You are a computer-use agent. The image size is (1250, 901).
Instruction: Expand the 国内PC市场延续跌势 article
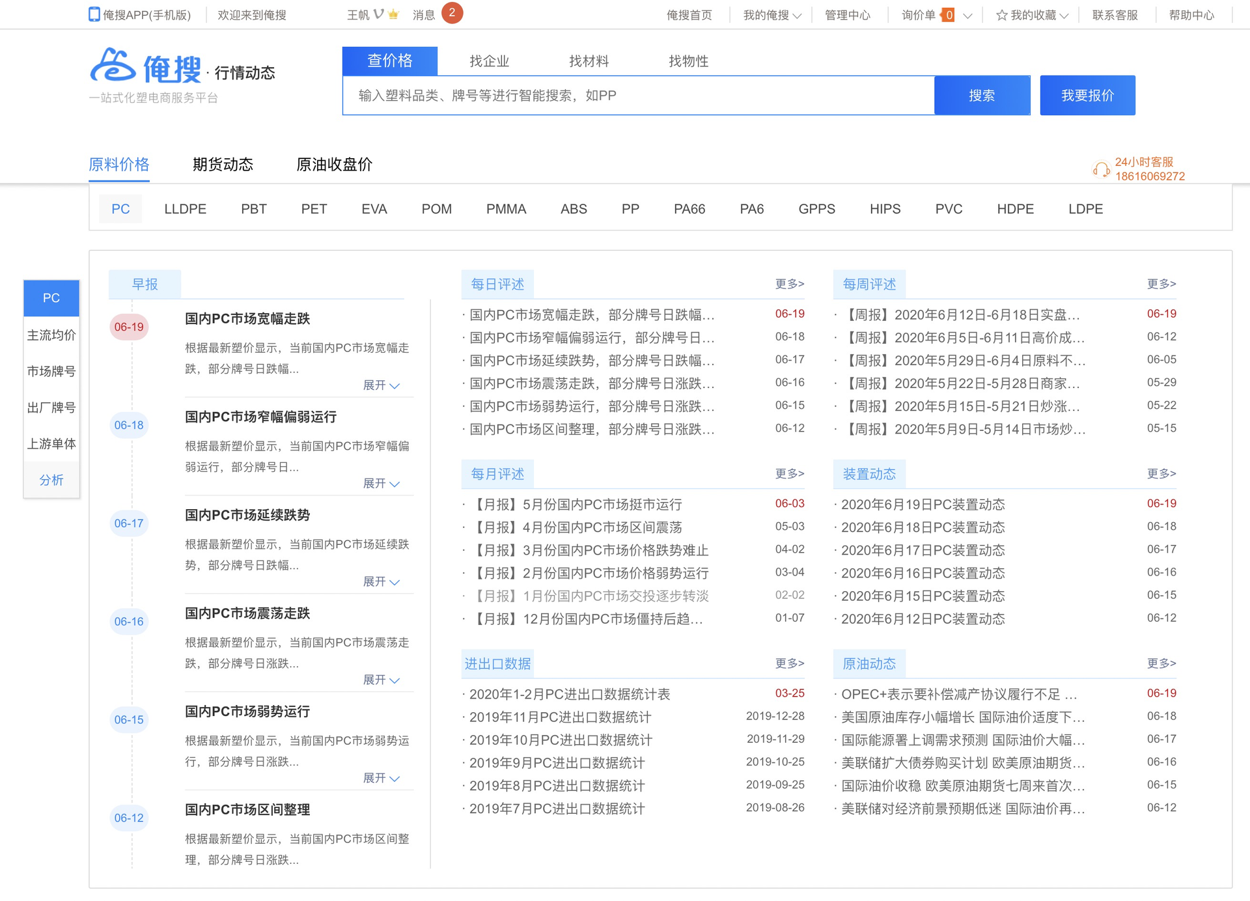(381, 581)
